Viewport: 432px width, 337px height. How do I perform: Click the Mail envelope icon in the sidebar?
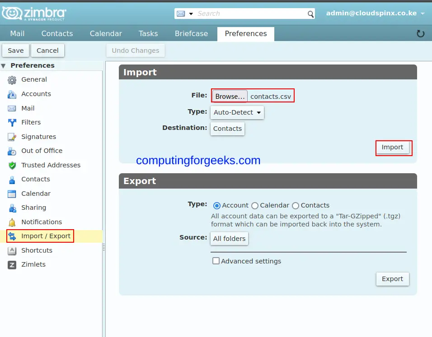click(12, 108)
